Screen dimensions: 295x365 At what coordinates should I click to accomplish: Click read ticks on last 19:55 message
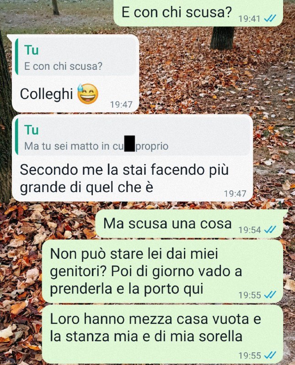pyautogui.click(x=270, y=355)
